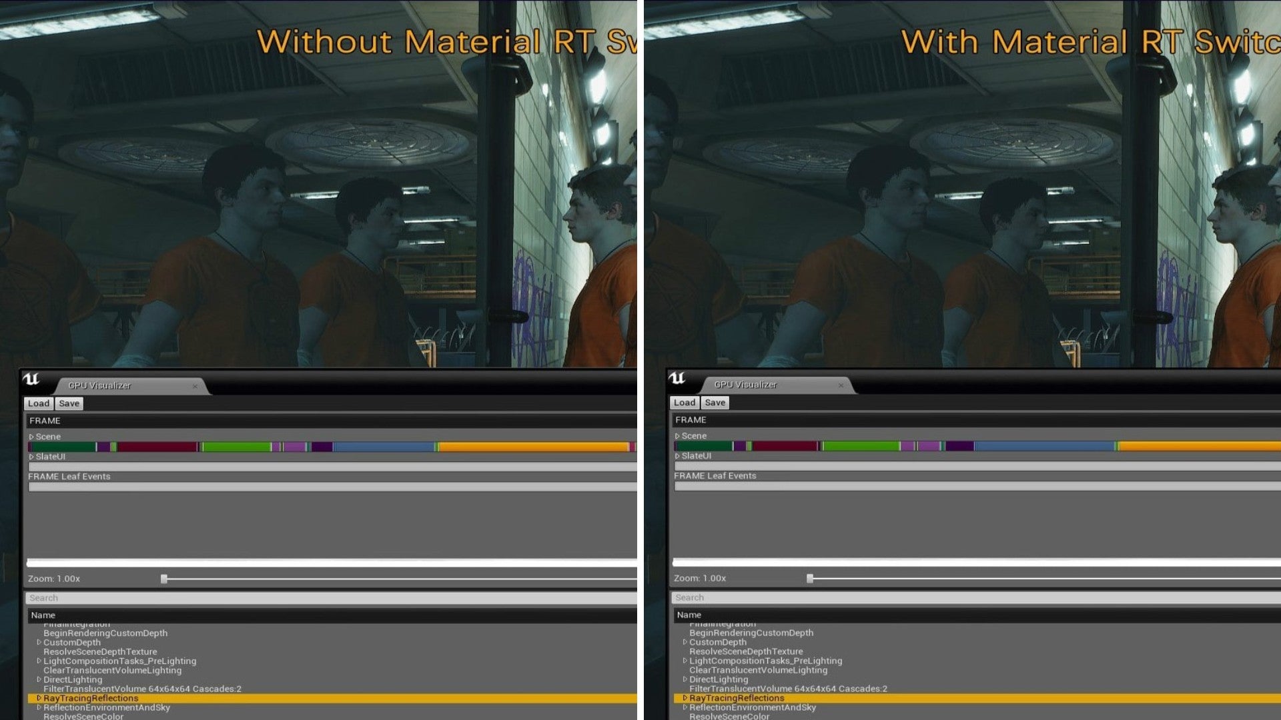This screenshot has width=1281, height=720.
Task: Click blue segment in left Scene timing bar
Action: pyautogui.click(x=384, y=447)
